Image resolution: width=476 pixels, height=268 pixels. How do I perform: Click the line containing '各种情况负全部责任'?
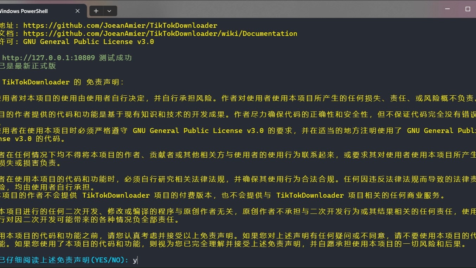pyautogui.click(x=90, y=219)
